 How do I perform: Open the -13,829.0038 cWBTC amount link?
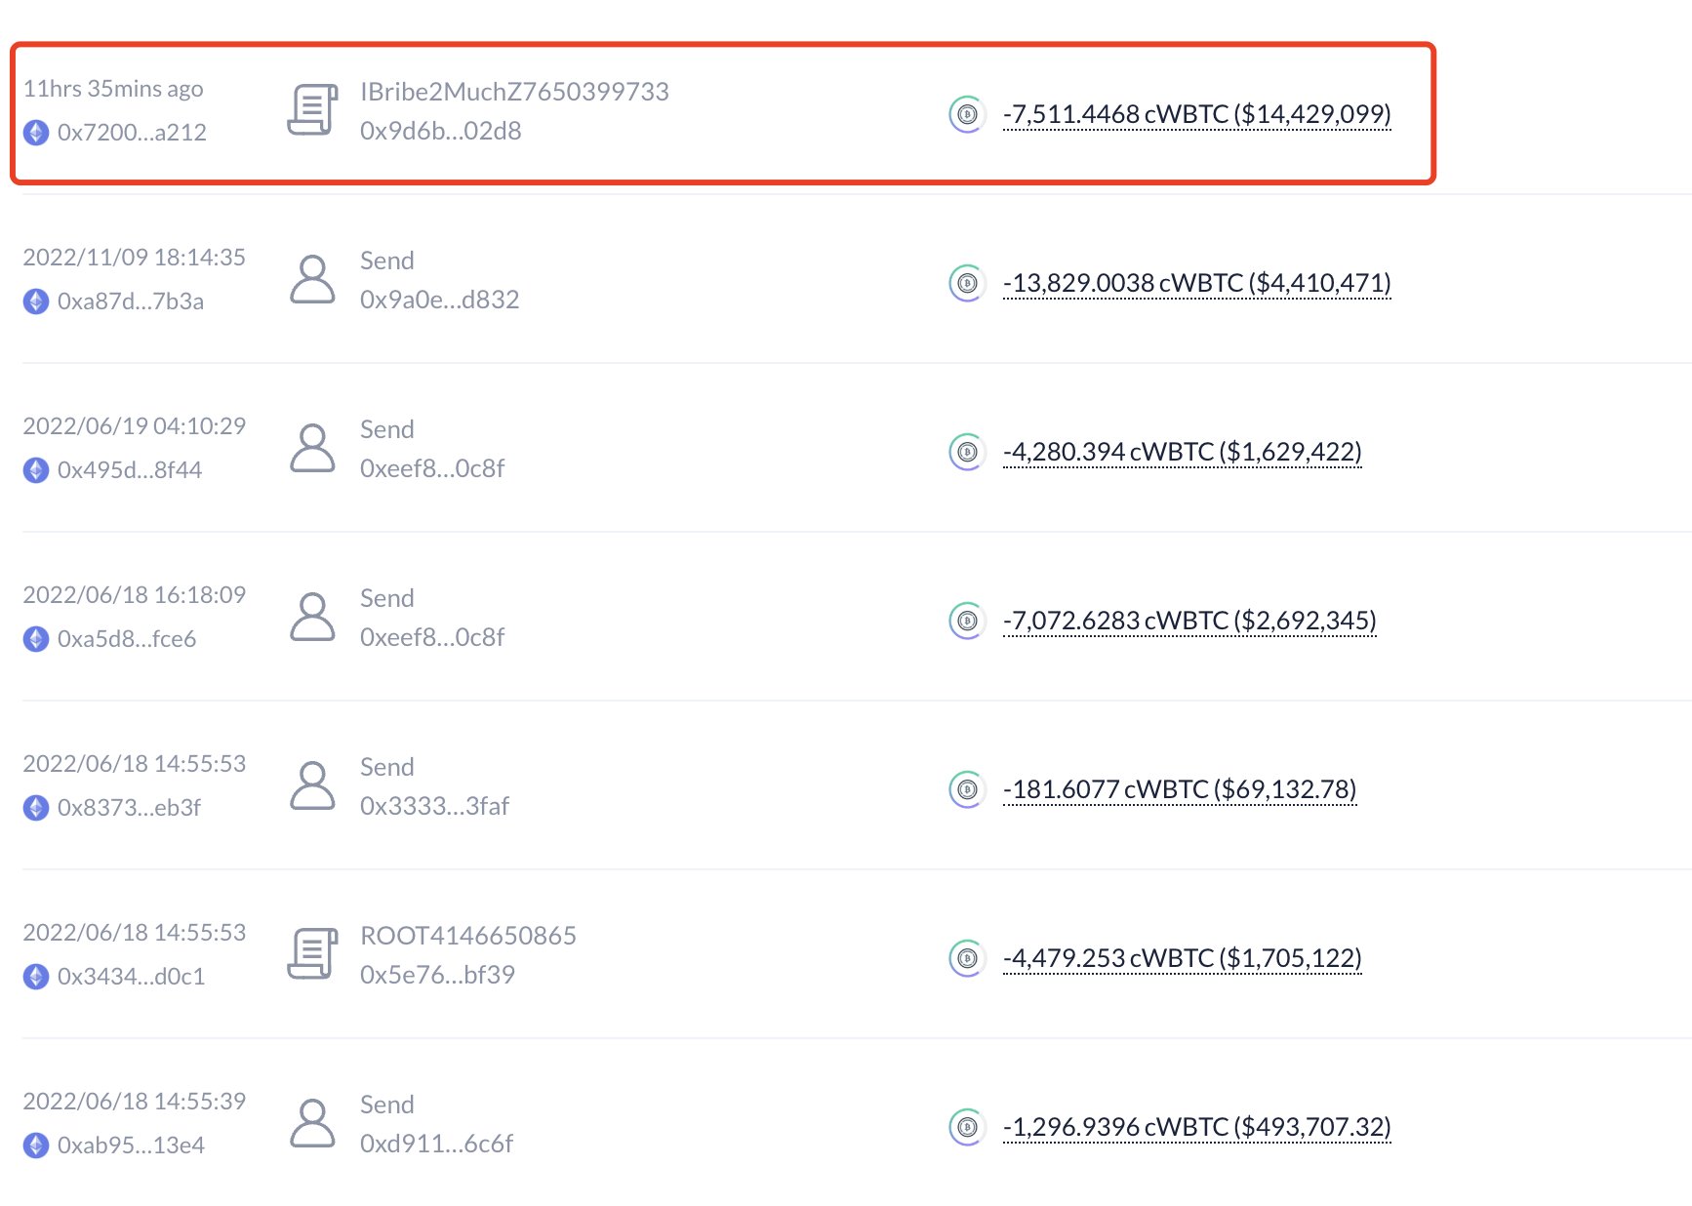1196,283
